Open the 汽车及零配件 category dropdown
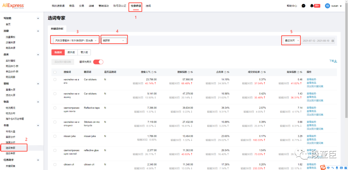The height and width of the screenshot is (170, 348). click(76, 41)
